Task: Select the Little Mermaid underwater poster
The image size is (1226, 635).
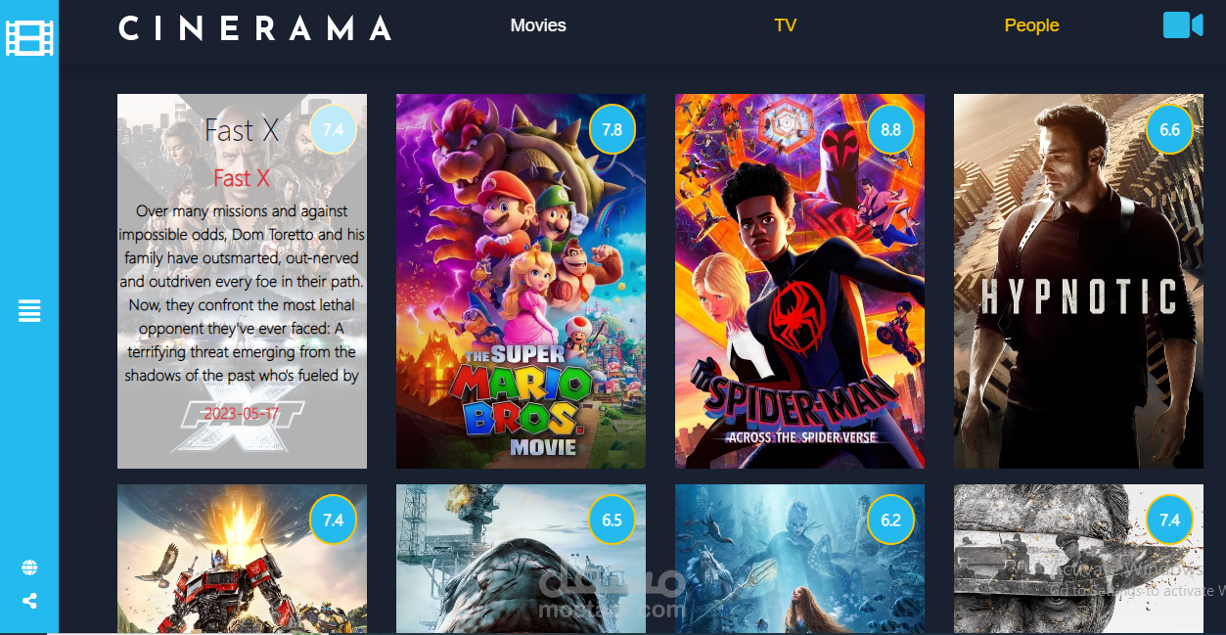Action: [799, 559]
